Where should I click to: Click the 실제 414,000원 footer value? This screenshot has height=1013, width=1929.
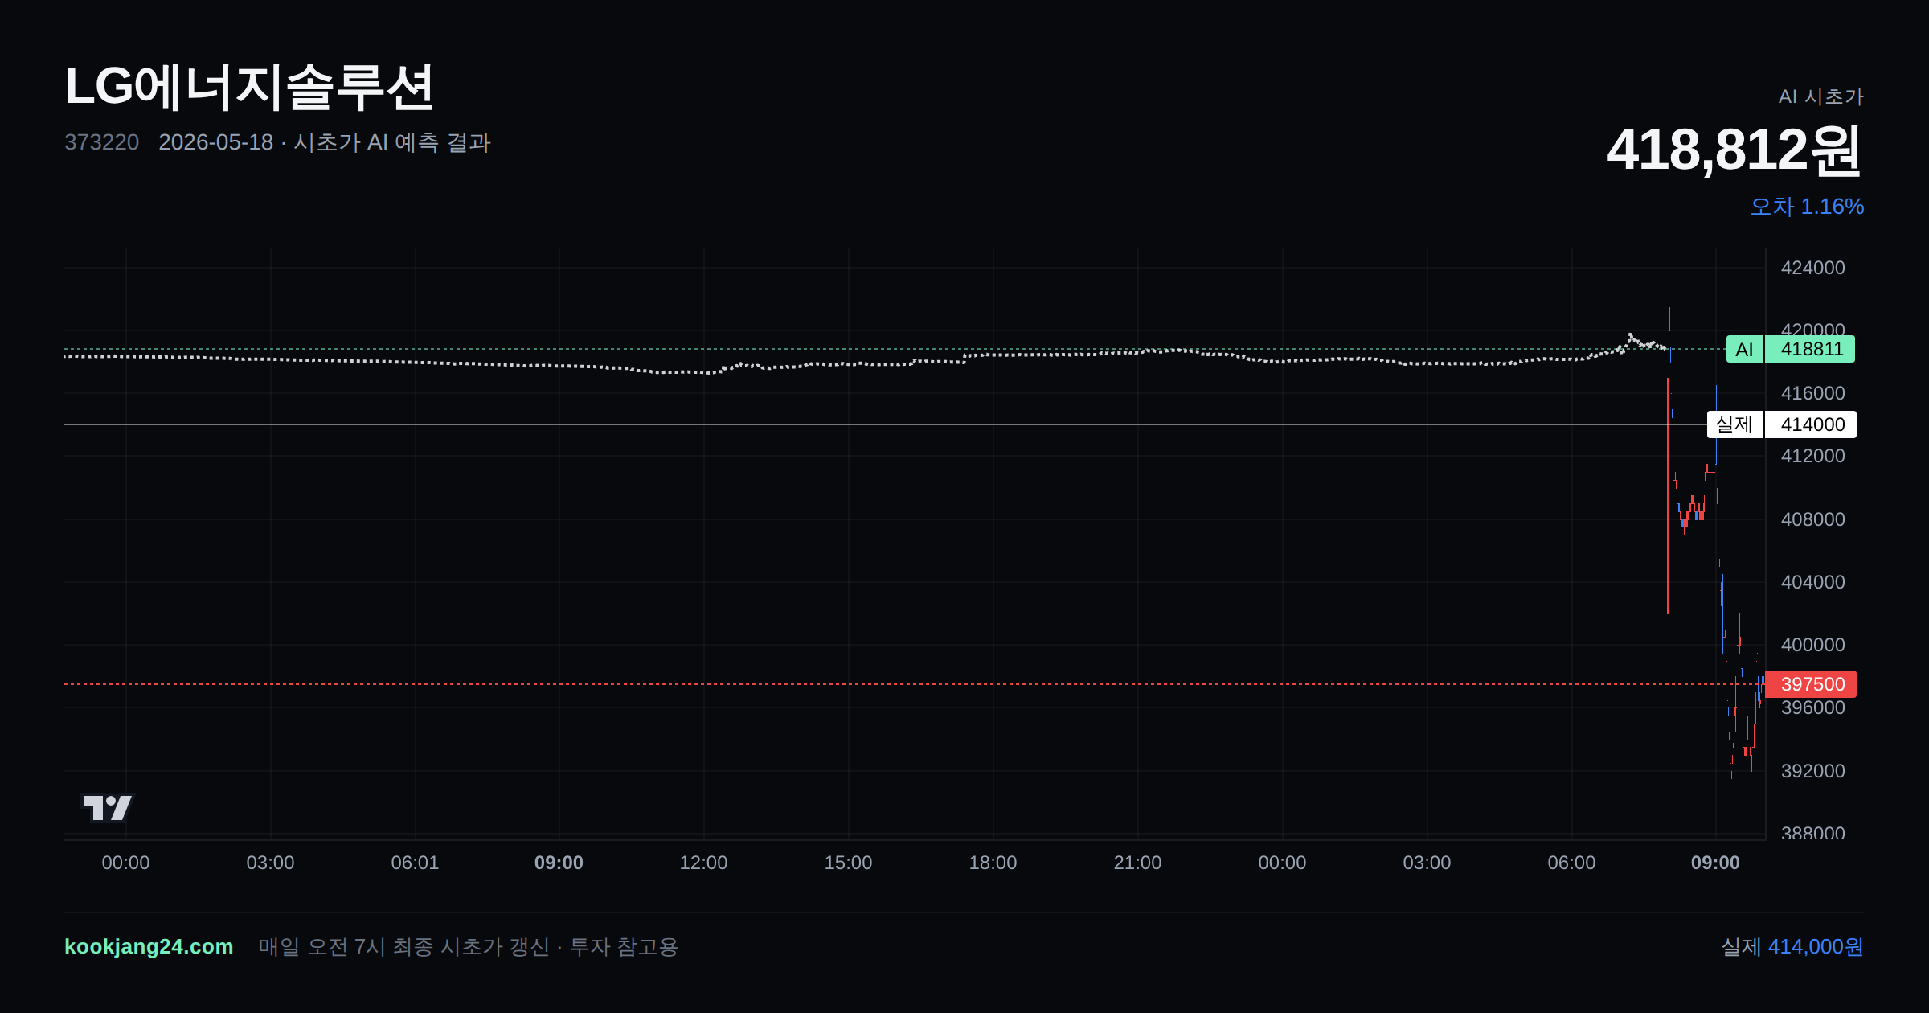tap(1792, 946)
